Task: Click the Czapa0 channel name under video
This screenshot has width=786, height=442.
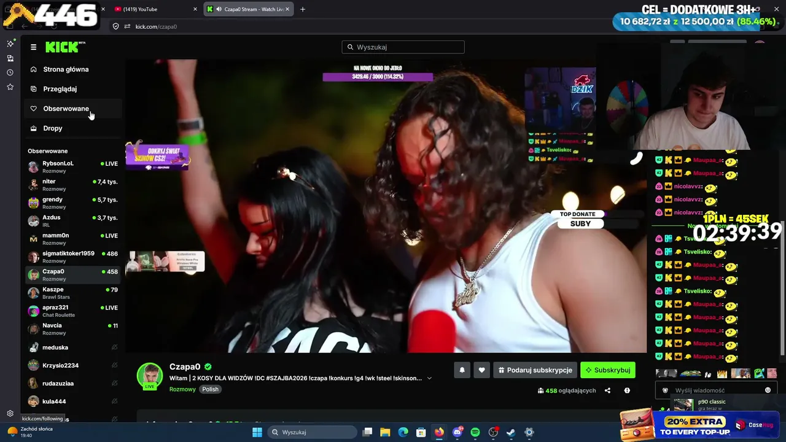Action: tap(185, 367)
